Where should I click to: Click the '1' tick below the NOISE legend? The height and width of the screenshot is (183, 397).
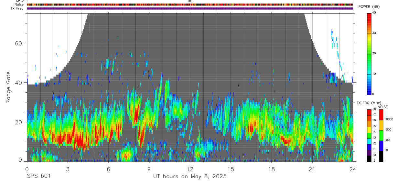[385, 160]
